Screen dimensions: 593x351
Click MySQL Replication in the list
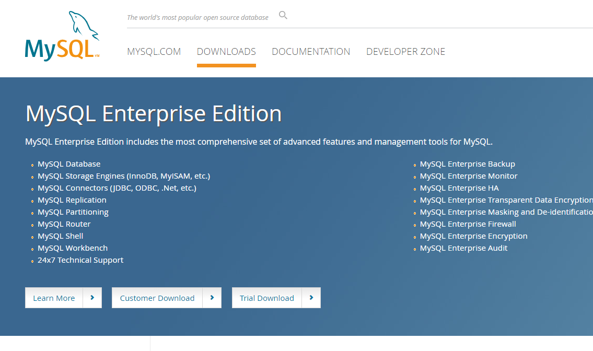point(72,200)
